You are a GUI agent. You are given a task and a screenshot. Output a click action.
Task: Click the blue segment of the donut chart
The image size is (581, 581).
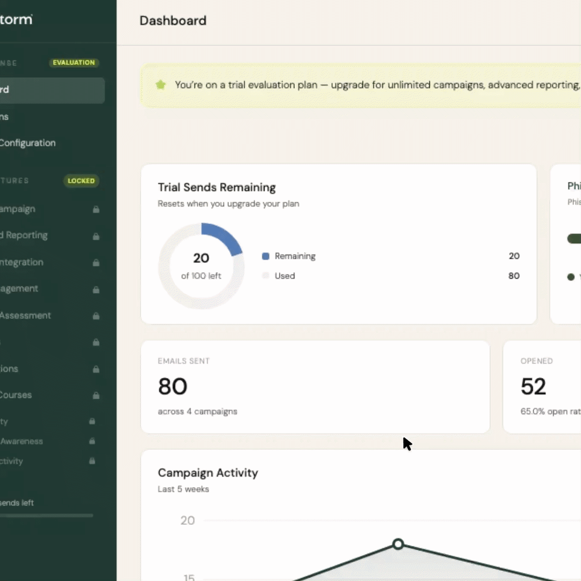click(226, 237)
